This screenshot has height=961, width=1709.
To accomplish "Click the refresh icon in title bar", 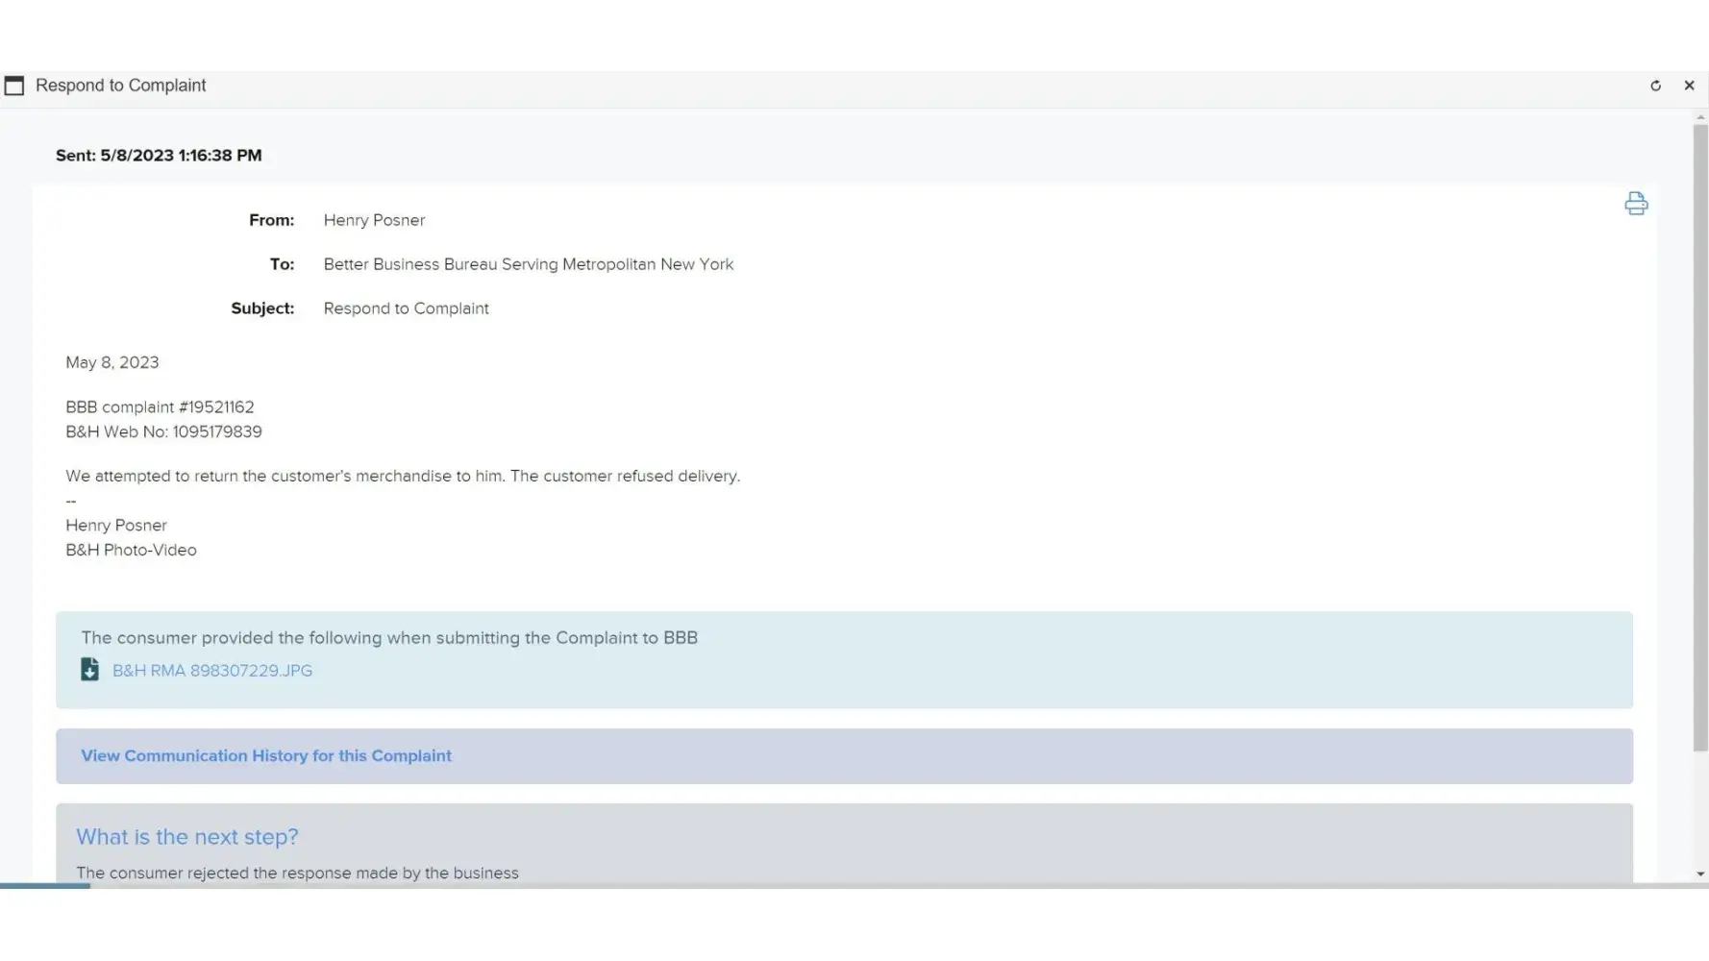I will [x=1655, y=86].
